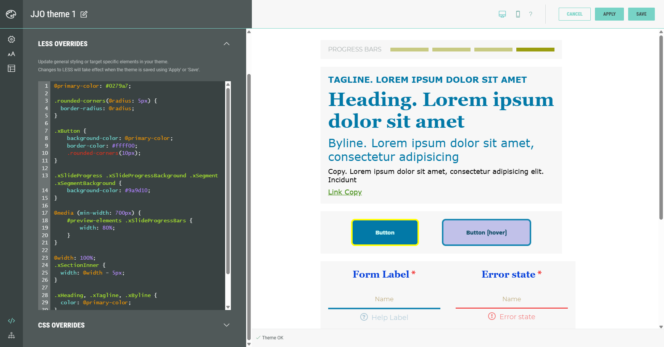Save the theme

641,14
